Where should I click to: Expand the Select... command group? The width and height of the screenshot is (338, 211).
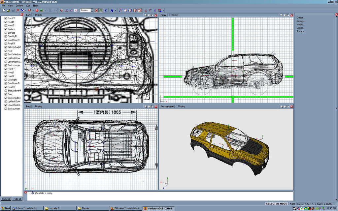click(x=300, y=28)
